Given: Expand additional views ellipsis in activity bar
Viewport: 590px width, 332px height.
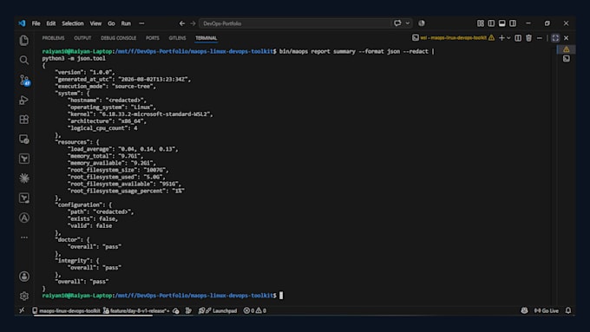Looking at the screenshot, I should coord(24,238).
